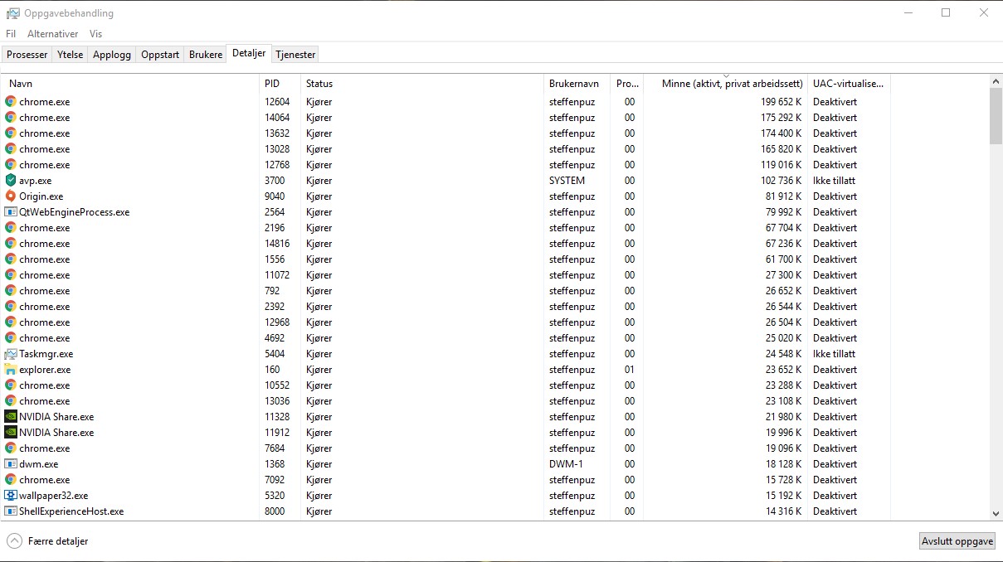Select the Detaljer tab
The image size is (1003, 562).
coord(249,53)
